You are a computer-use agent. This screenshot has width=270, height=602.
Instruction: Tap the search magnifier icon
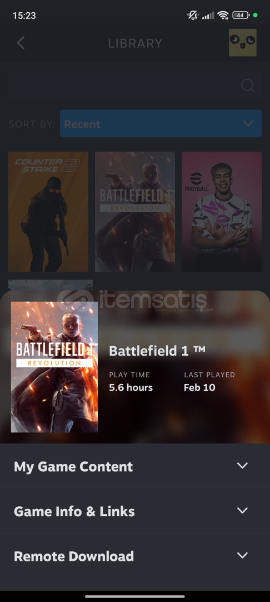(x=248, y=85)
